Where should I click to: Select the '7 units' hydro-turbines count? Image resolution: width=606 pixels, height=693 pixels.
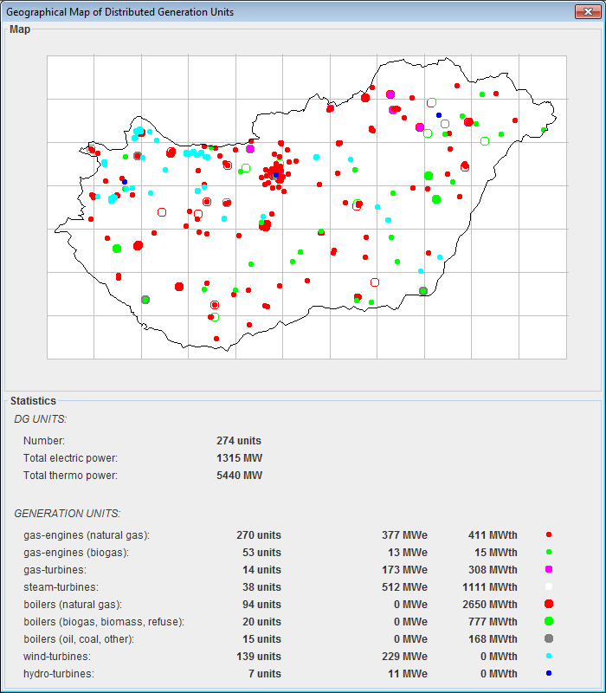265,674
